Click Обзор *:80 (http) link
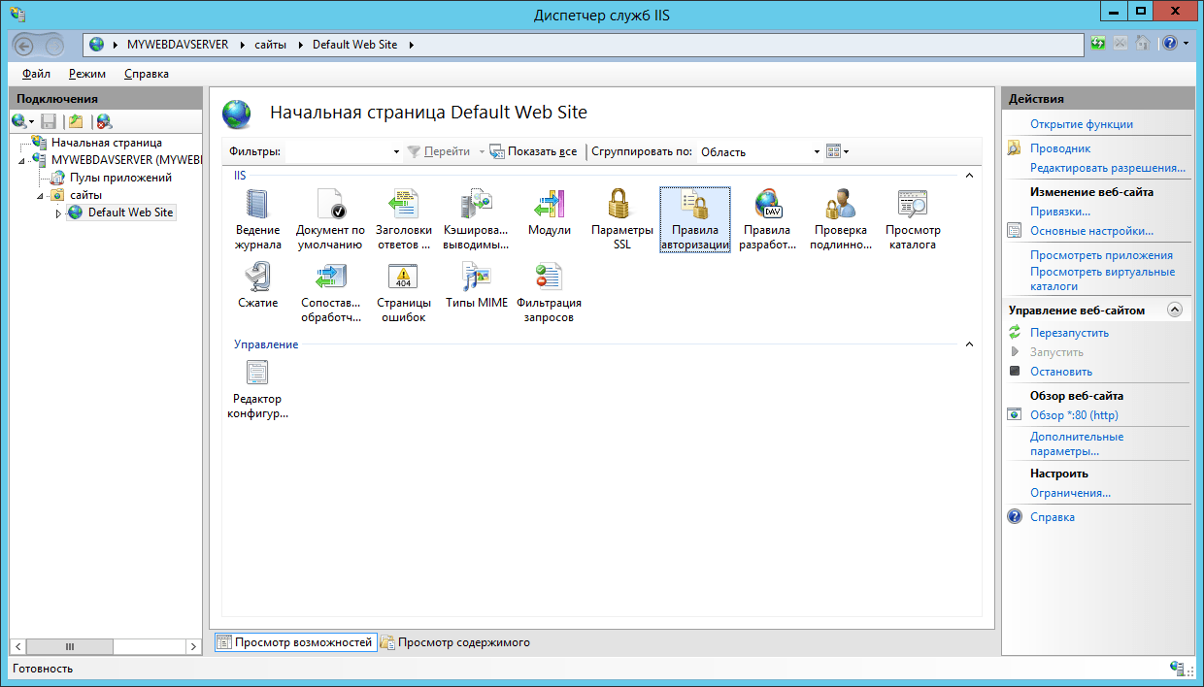1204x687 pixels. 1074,415
